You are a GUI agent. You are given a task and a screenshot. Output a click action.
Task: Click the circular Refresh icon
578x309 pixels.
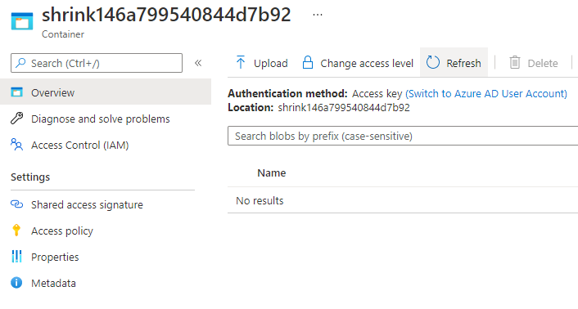(x=433, y=62)
